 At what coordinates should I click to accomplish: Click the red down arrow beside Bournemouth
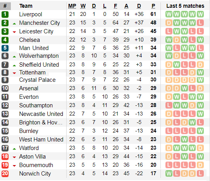click(14, 166)
